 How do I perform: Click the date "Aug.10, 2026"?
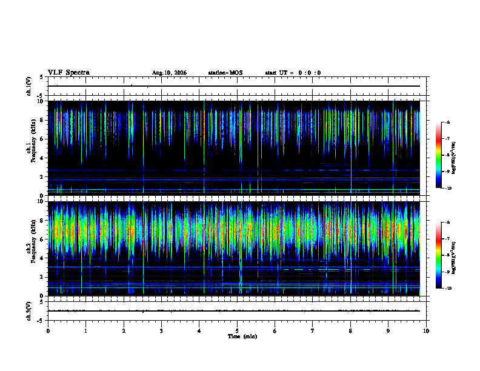(x=169, y=73)
